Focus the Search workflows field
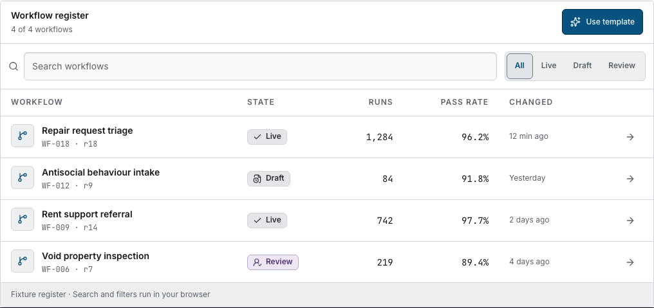This screenshot has width=654, height=308. [x=260, y=66]
